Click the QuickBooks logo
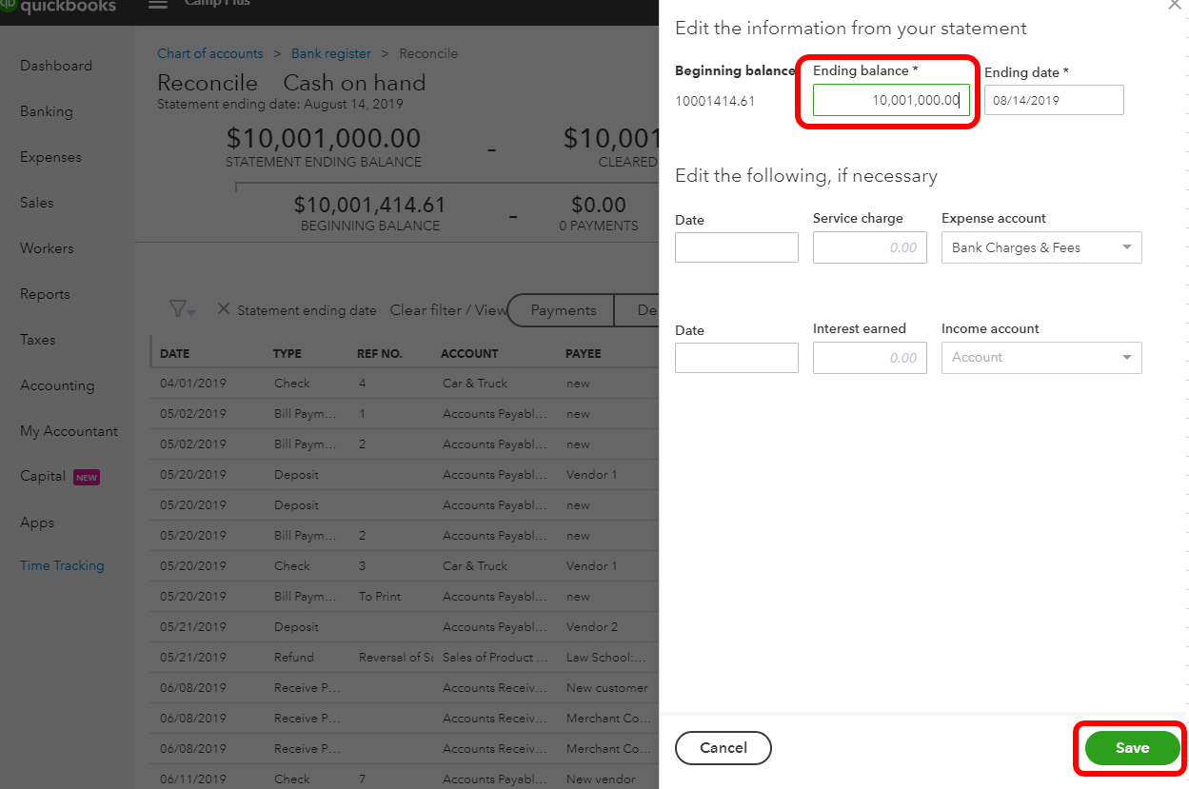The height and width of the screenshot is (789, 1189). coord(57,6)
